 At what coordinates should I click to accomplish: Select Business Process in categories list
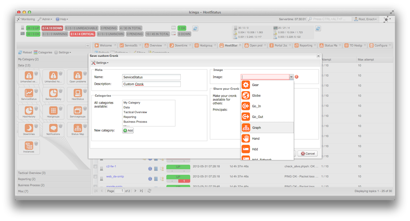point(135,122)
